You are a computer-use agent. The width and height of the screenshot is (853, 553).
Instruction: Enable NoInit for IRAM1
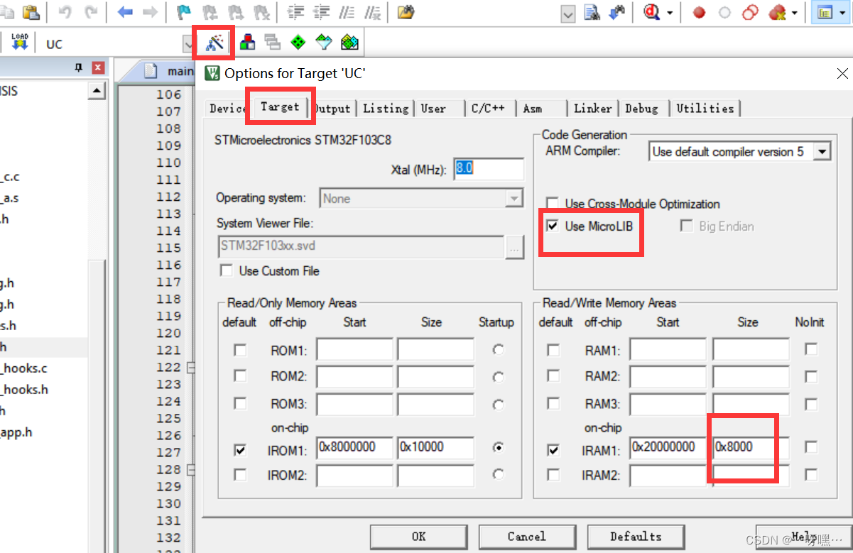(810, 448)
